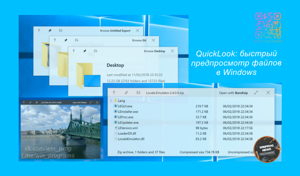Click the LoaderDll.dll file icon
The width and height of the screenshot is (300, 176).
coord(116,133)
